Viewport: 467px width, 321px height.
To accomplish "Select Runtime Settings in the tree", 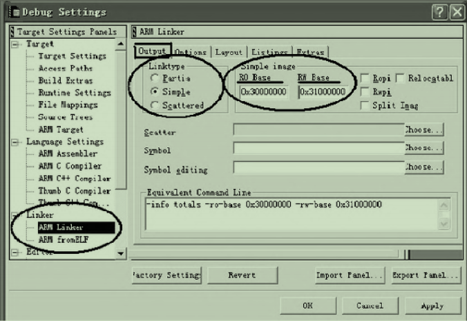I will [75, 93].
